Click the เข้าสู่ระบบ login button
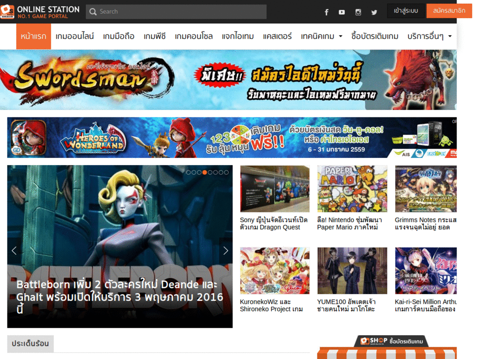 406,11
